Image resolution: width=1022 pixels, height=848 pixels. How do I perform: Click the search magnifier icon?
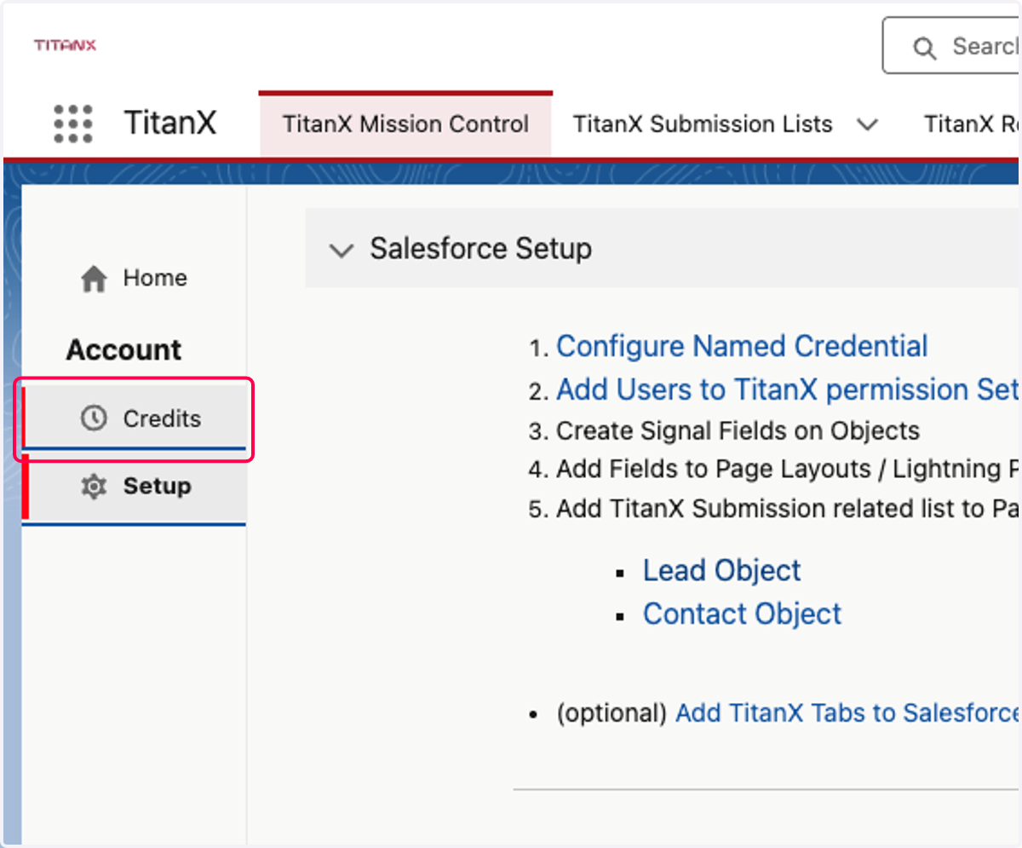pos(924,48)
